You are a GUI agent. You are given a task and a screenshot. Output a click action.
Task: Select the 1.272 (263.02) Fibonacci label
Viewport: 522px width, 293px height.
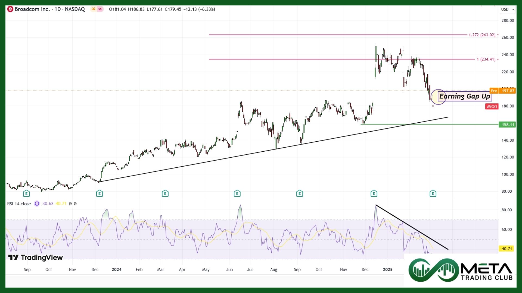pyautogui.click(x=482, y=35)
